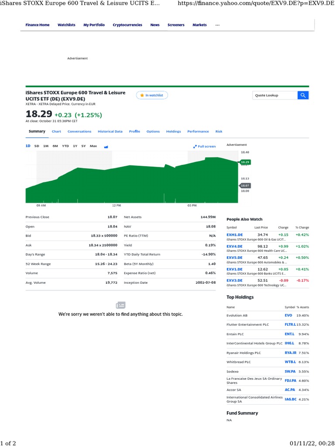This screenshot has width=335, height=447.
Task: Click the Full screen expand icon
Action: click(195, 147)
